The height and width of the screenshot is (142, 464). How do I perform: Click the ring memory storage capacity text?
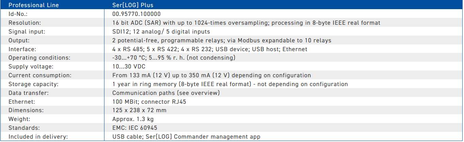pos(230,84)
